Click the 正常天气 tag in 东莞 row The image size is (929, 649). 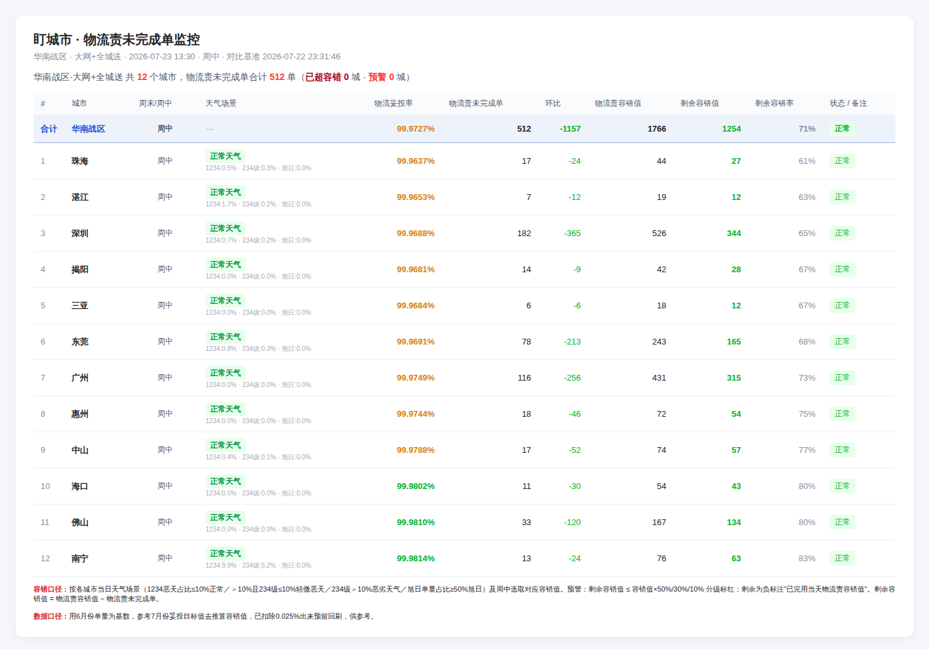(x=226, y=337)
